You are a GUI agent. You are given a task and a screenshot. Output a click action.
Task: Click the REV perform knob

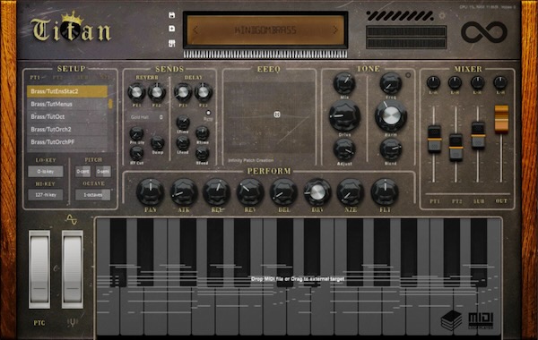250,192
